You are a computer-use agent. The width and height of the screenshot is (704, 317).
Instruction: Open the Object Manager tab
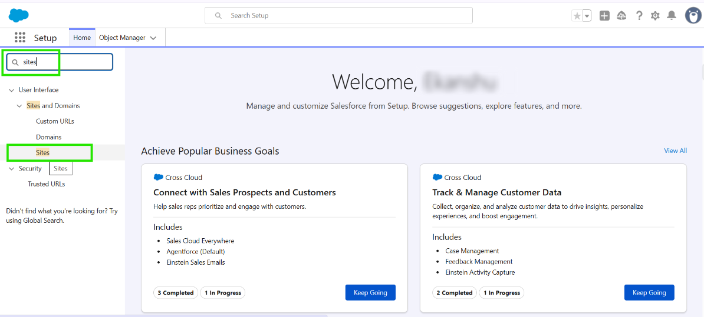pos(122,38)
